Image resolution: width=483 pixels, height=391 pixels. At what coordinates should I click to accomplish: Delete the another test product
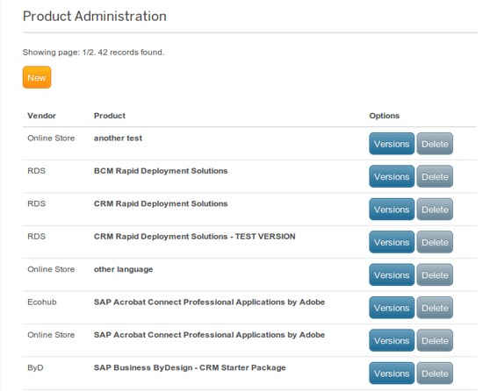[435, 144]
